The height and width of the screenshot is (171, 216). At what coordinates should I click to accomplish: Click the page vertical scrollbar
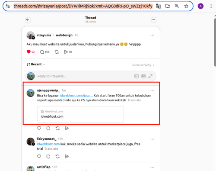point(215,42)
